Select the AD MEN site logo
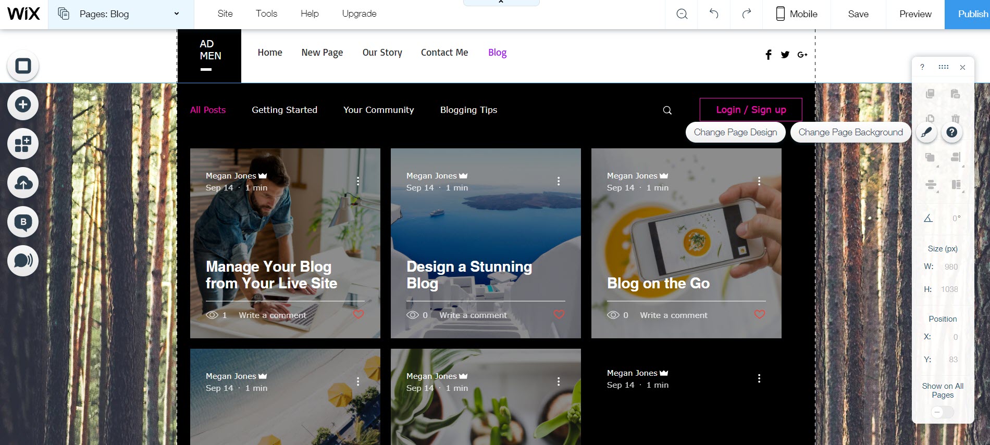This screenshot has width=990, height=445. pos(209,56)
